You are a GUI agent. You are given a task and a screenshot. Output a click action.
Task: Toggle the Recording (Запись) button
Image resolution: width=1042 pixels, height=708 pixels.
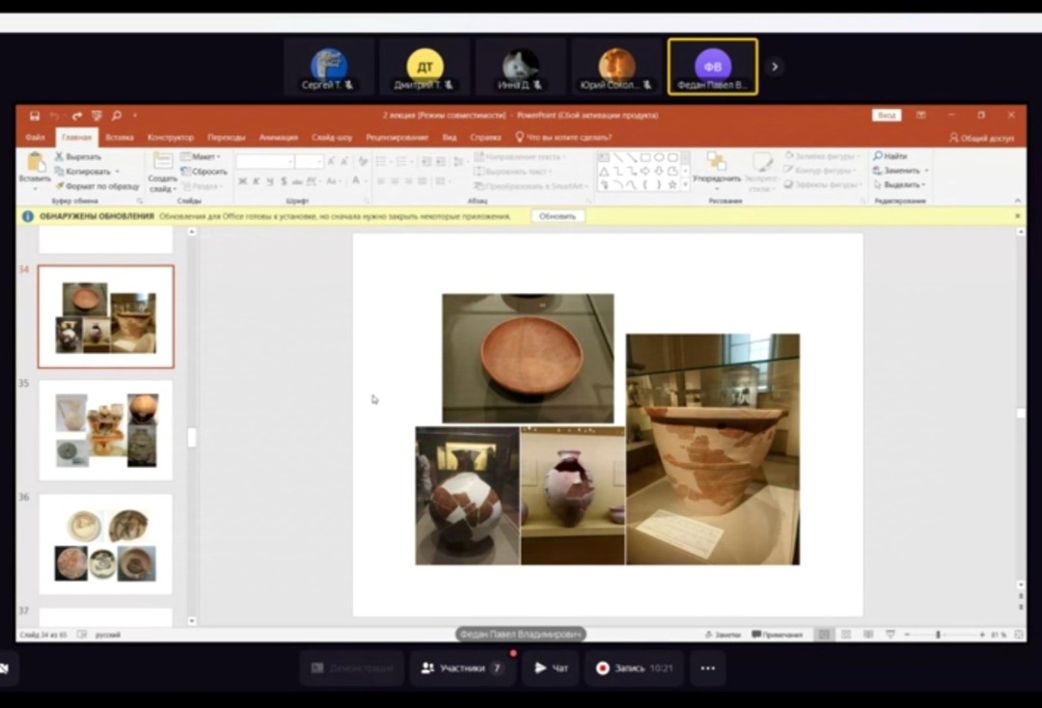(x=634, y=667)
